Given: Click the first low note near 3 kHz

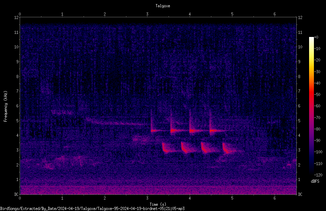Looking at the screenshot, I should (166, 148).
